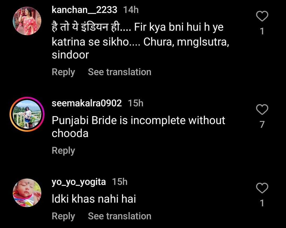Viewport: 286px width, 228px height.
Task: See translation of "ldki khas nahi hai"
Action: point(119,216)
